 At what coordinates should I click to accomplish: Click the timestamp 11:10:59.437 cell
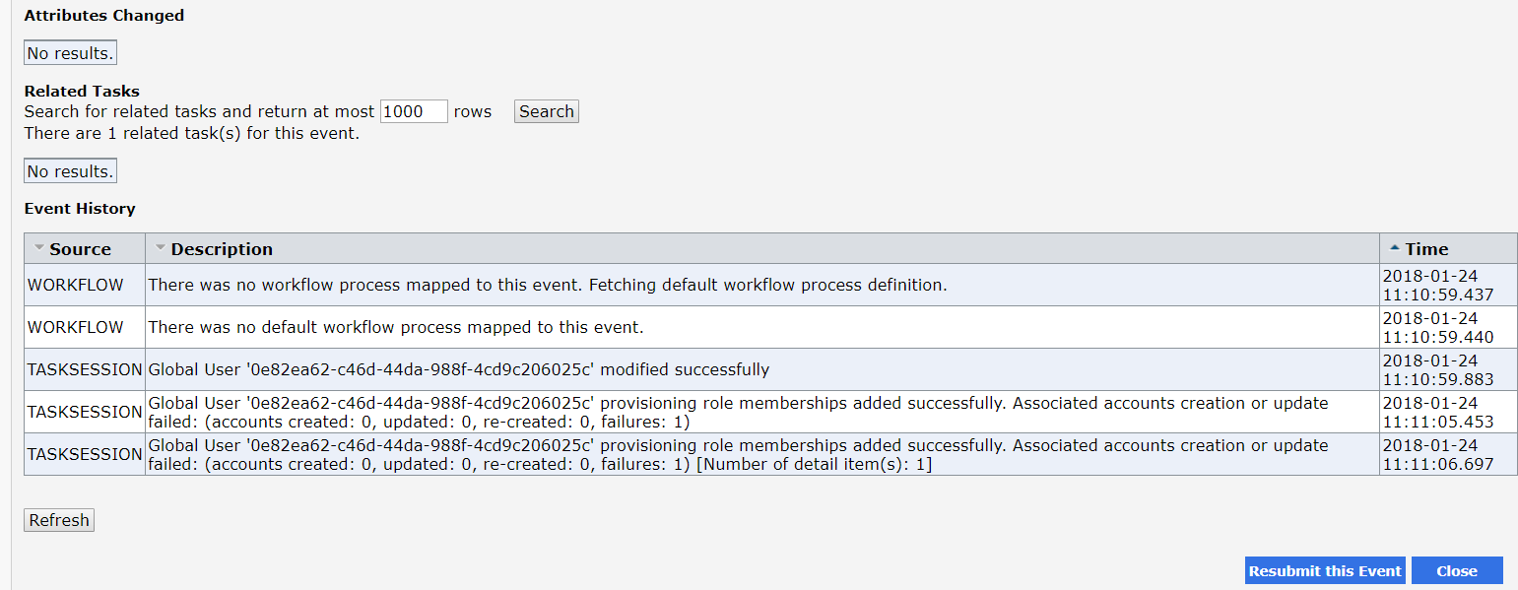[x=1448, y=285]
